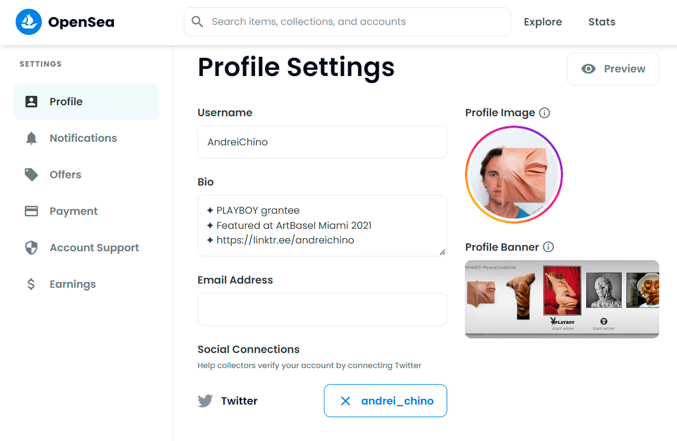Disconnect the andrei_chino Twitter account
This screenshot has height=441, width=677.
tap(385, 401)
